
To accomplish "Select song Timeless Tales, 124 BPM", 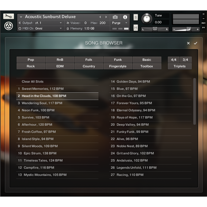I will tap(57, 160).
